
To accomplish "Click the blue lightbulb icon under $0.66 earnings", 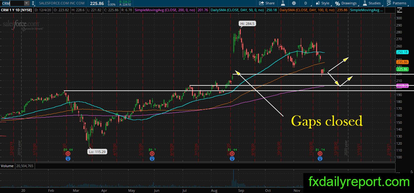I will [x=68, y=158].
